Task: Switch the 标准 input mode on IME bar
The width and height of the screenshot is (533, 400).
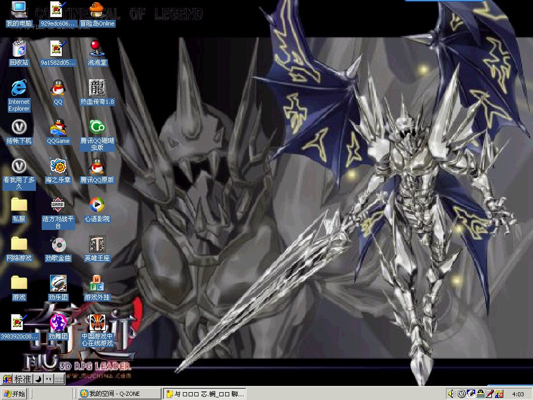Action: coord(23,379)
